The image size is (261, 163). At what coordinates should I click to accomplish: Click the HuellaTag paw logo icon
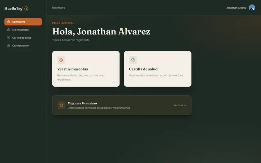pyautogui.click(x=26, y=8)
